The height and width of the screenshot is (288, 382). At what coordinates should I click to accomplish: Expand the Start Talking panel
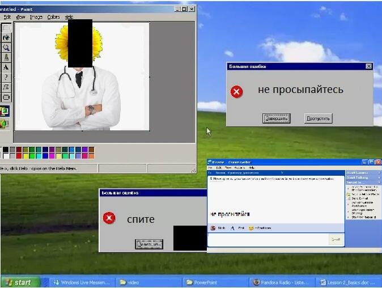tap(363, 177)
